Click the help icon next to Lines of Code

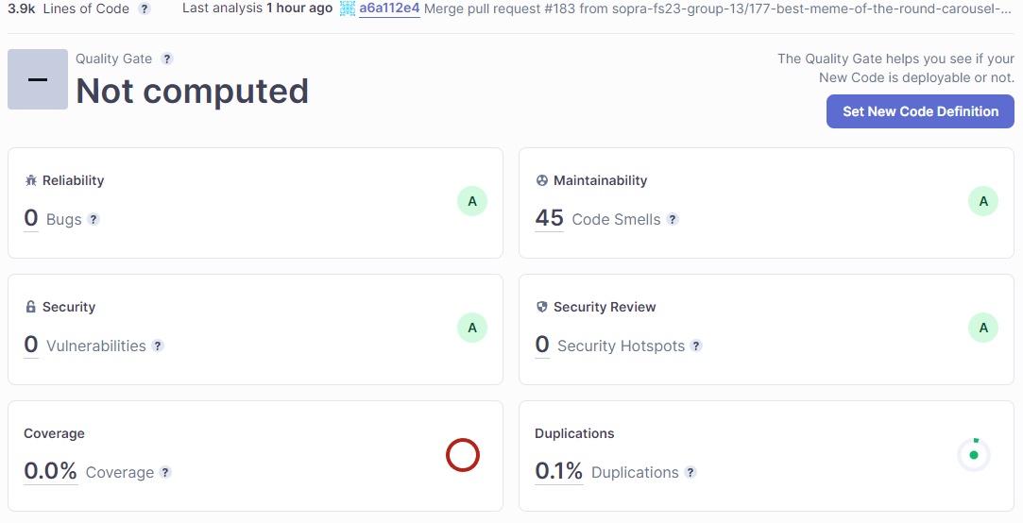[145, 9]
